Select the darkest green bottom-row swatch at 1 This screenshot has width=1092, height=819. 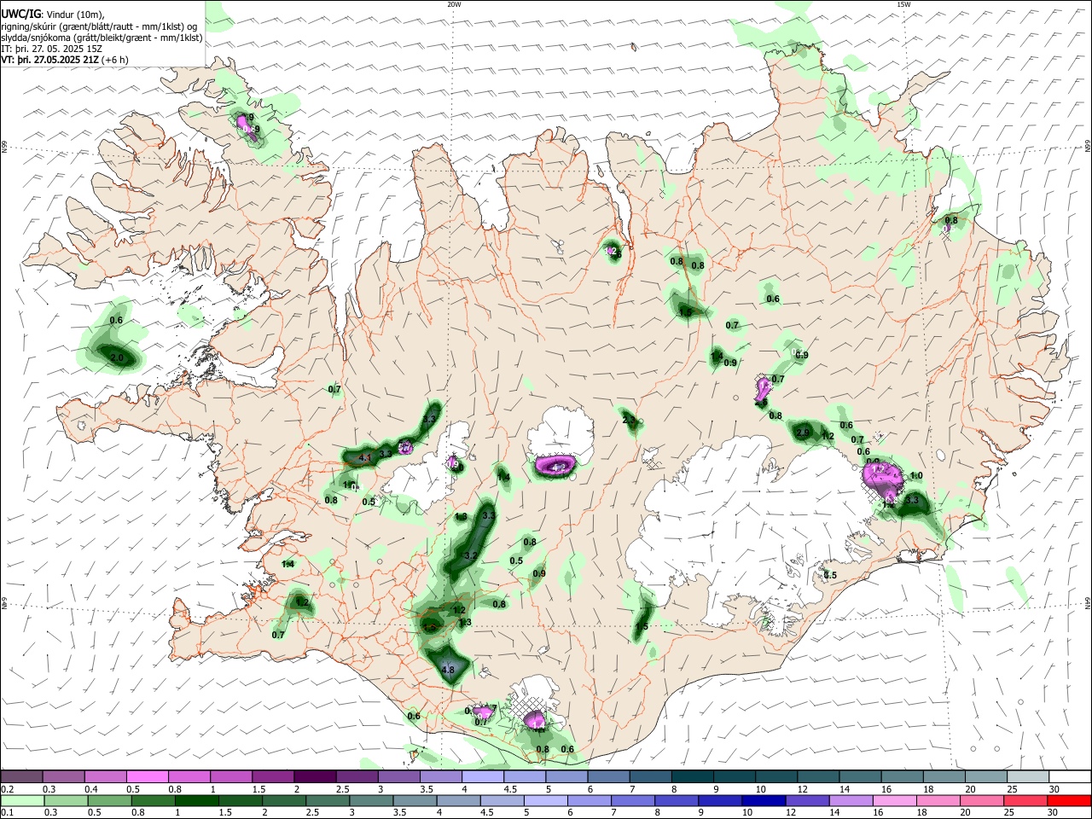tap(195, 800)
